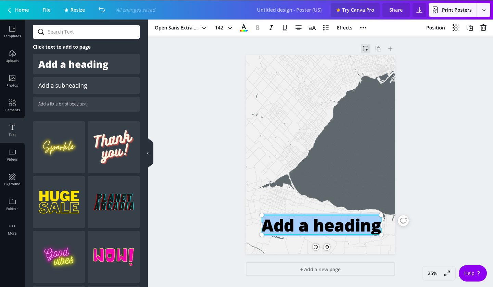Open the Videos sidebar panel
The width and height of the screenshot is (493, 287).
pos(12,155)
